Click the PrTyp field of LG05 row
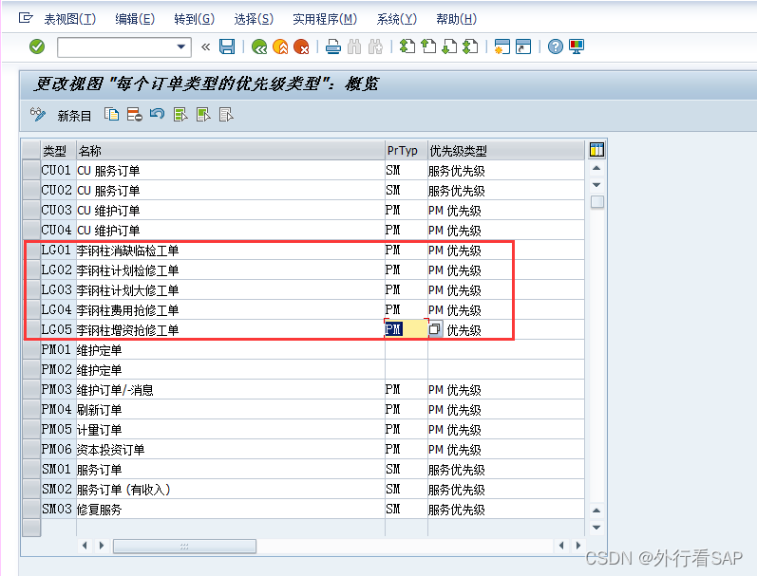 click(x=406, y=329)
